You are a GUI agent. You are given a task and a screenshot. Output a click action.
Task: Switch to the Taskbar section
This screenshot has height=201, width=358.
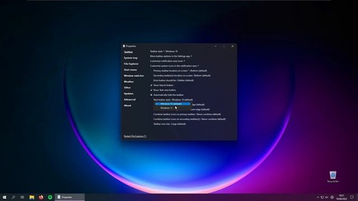point(128,52)
